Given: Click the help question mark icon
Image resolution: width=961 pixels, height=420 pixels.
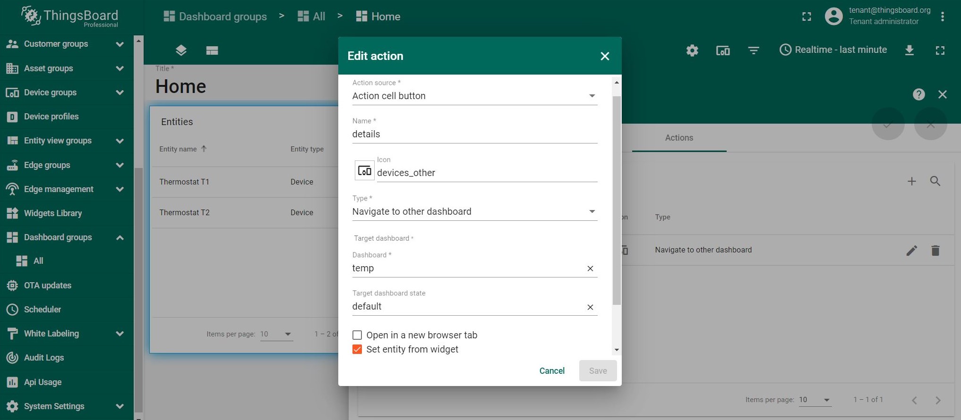Looking at the screenshot, I should (x=919, y=94).
